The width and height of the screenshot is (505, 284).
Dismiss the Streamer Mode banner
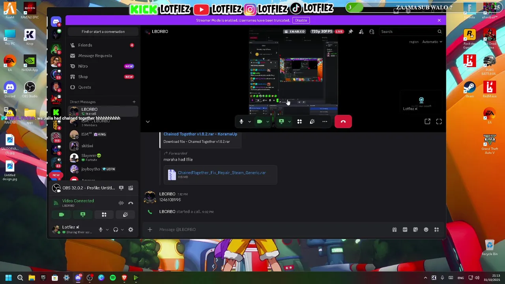439,20
